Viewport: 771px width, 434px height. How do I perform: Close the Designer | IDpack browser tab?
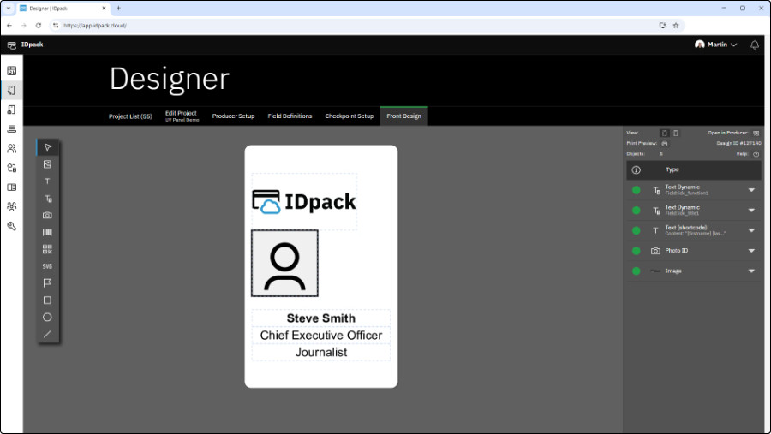(104, 9)
